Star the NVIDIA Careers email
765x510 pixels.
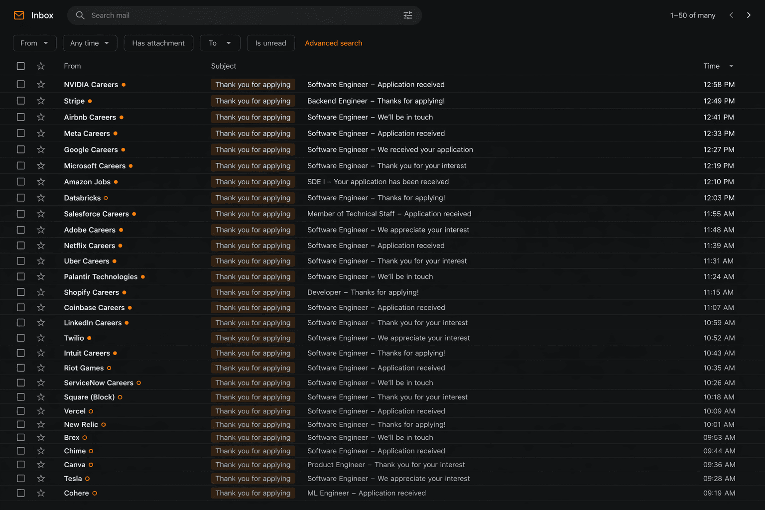(41, 84)
